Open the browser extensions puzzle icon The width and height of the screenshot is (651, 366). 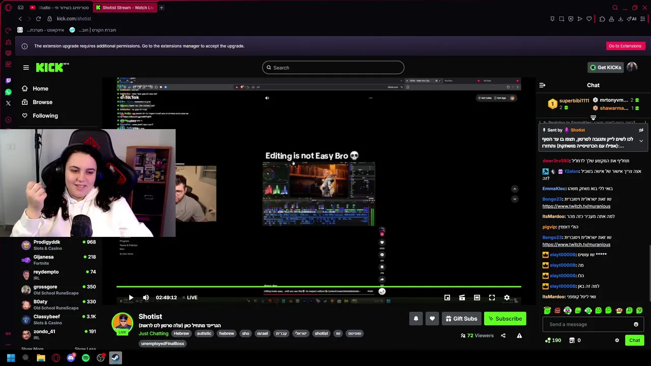[602, 19]
